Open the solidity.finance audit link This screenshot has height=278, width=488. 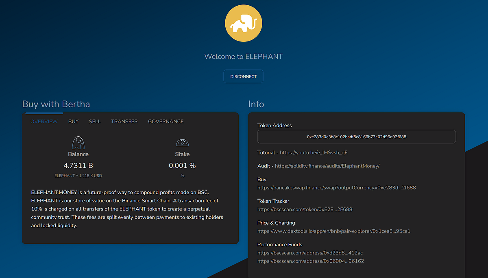pos(327,166)
